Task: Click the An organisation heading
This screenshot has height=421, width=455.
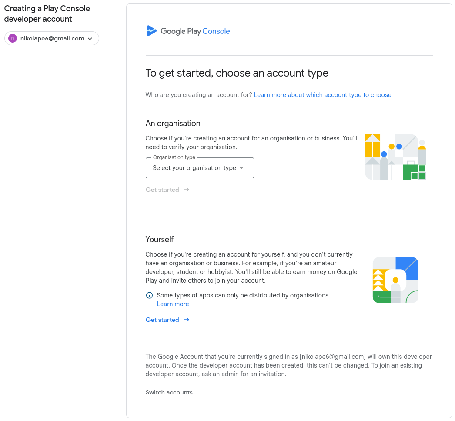Action: pyautogui.click(x=173, y=124)
